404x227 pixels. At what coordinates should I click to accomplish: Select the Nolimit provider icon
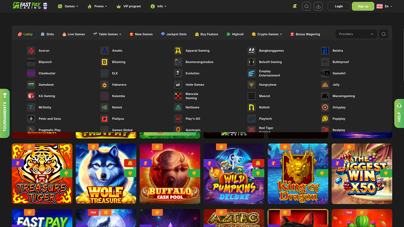click(252, 107)
